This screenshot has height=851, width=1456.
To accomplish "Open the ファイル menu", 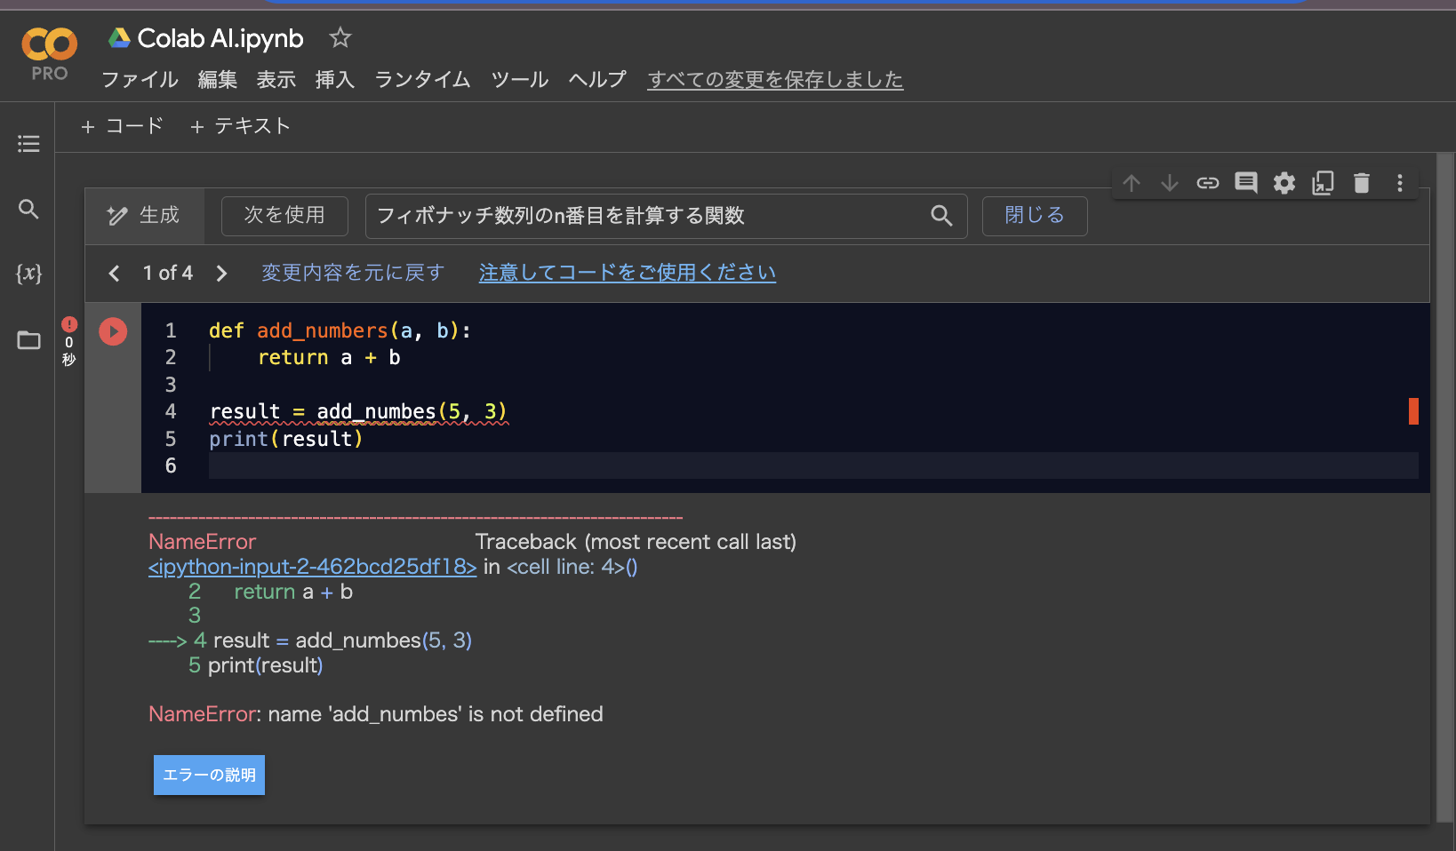I will pyautogui.click(x=139, y=79).
